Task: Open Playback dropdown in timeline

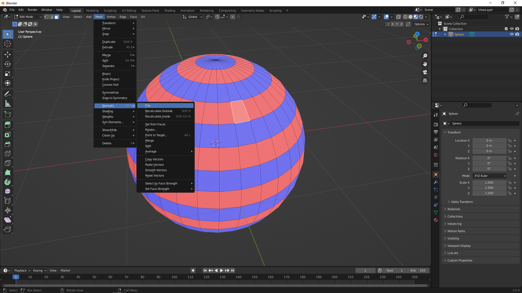Action: [22, 270]
